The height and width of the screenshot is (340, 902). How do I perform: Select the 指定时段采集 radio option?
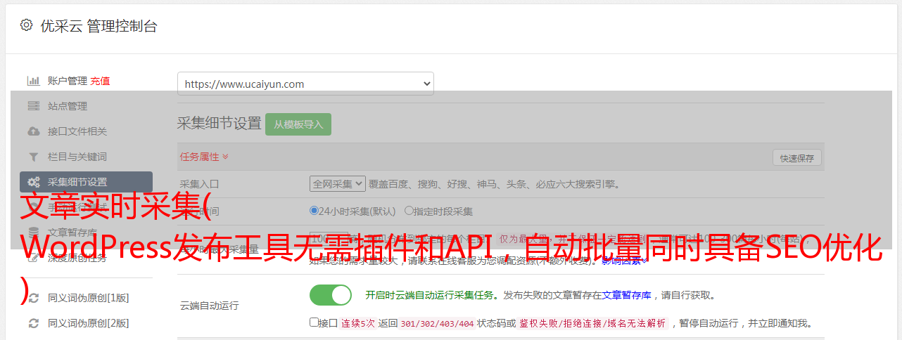pyautogui.click(x=409, y=210)
